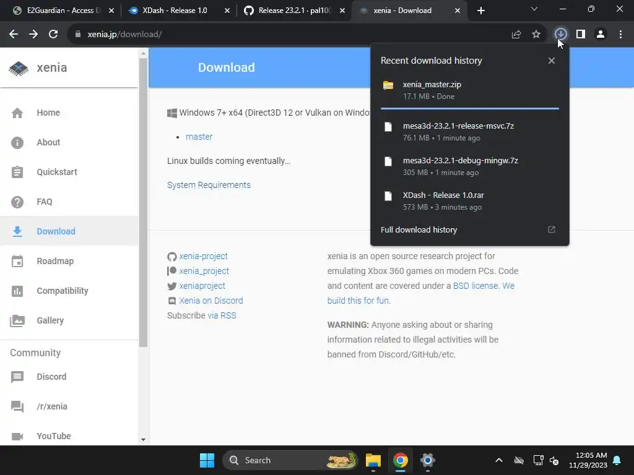Open the Chrome profile icon
This screenshot has width=634, height=475.
(x=601, y=35)
